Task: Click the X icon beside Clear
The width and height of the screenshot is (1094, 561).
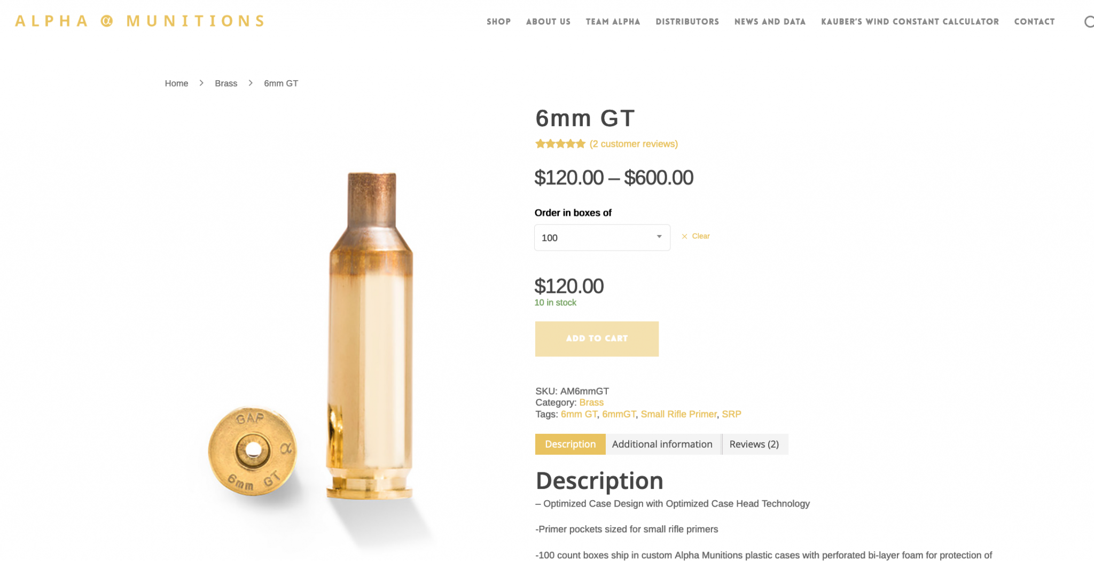Action: click(x=684, y=236)
